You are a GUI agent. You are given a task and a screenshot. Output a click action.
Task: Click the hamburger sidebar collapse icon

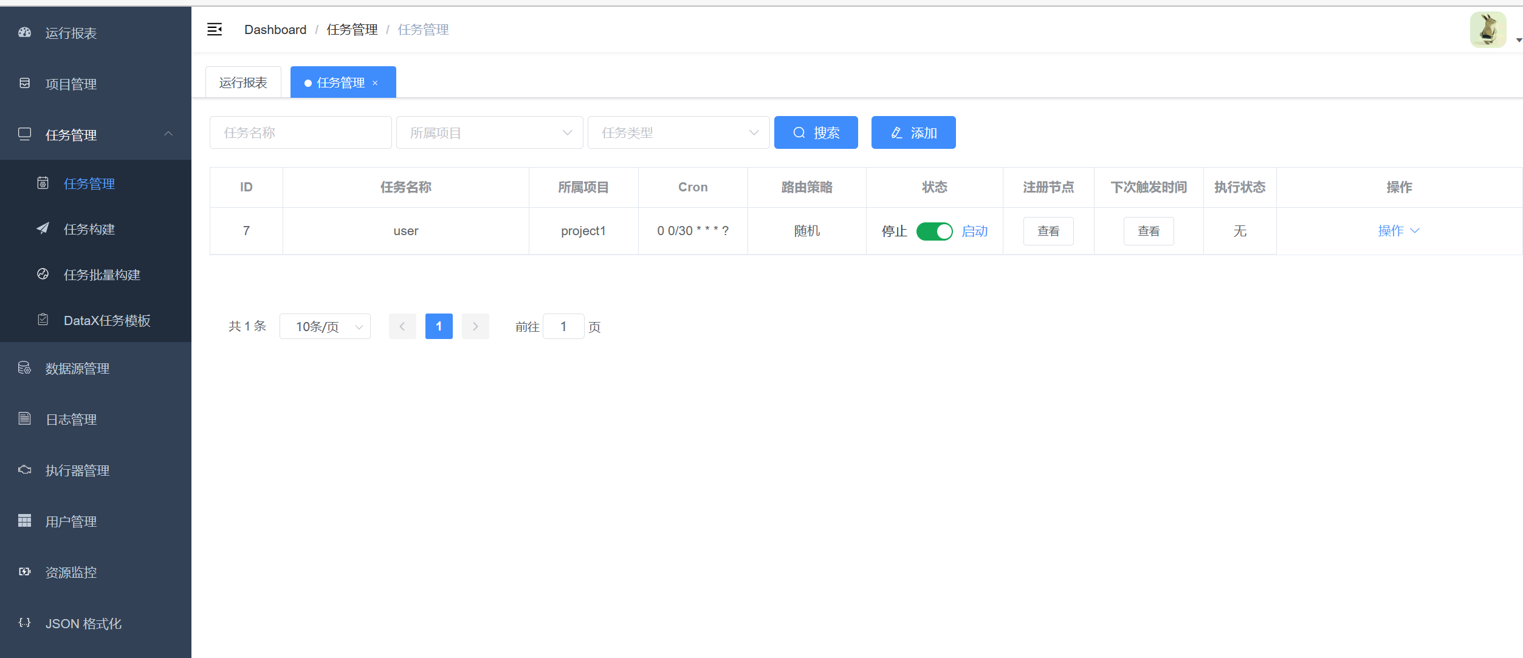tap(215, 29)
